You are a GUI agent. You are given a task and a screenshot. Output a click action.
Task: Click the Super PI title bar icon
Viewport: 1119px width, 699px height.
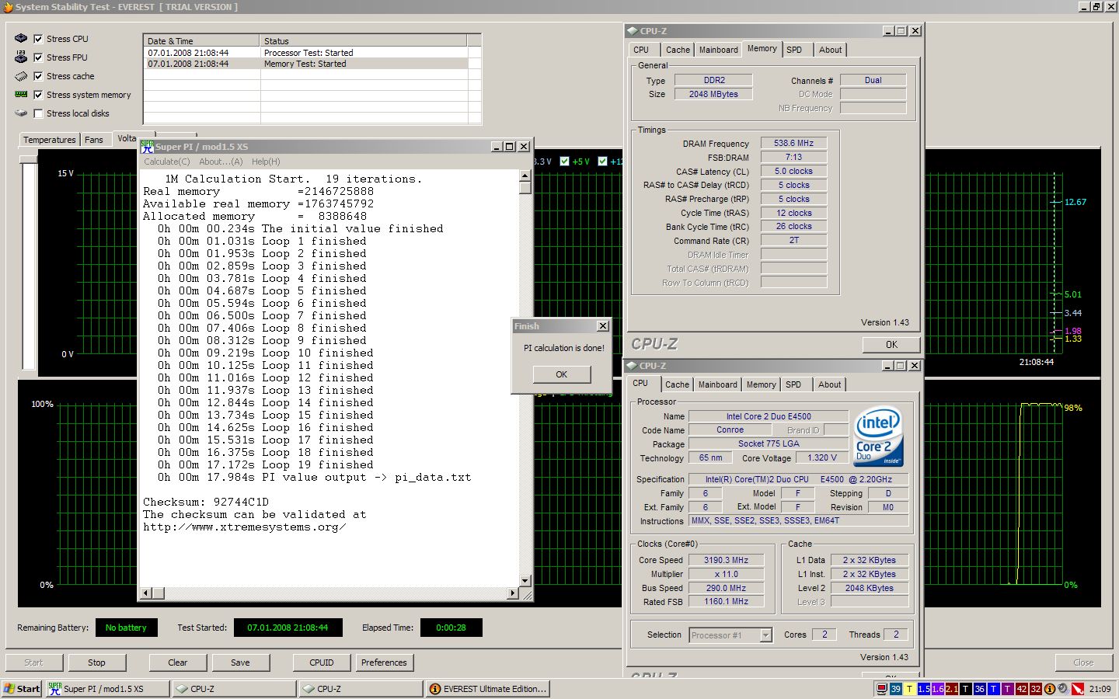148,146
